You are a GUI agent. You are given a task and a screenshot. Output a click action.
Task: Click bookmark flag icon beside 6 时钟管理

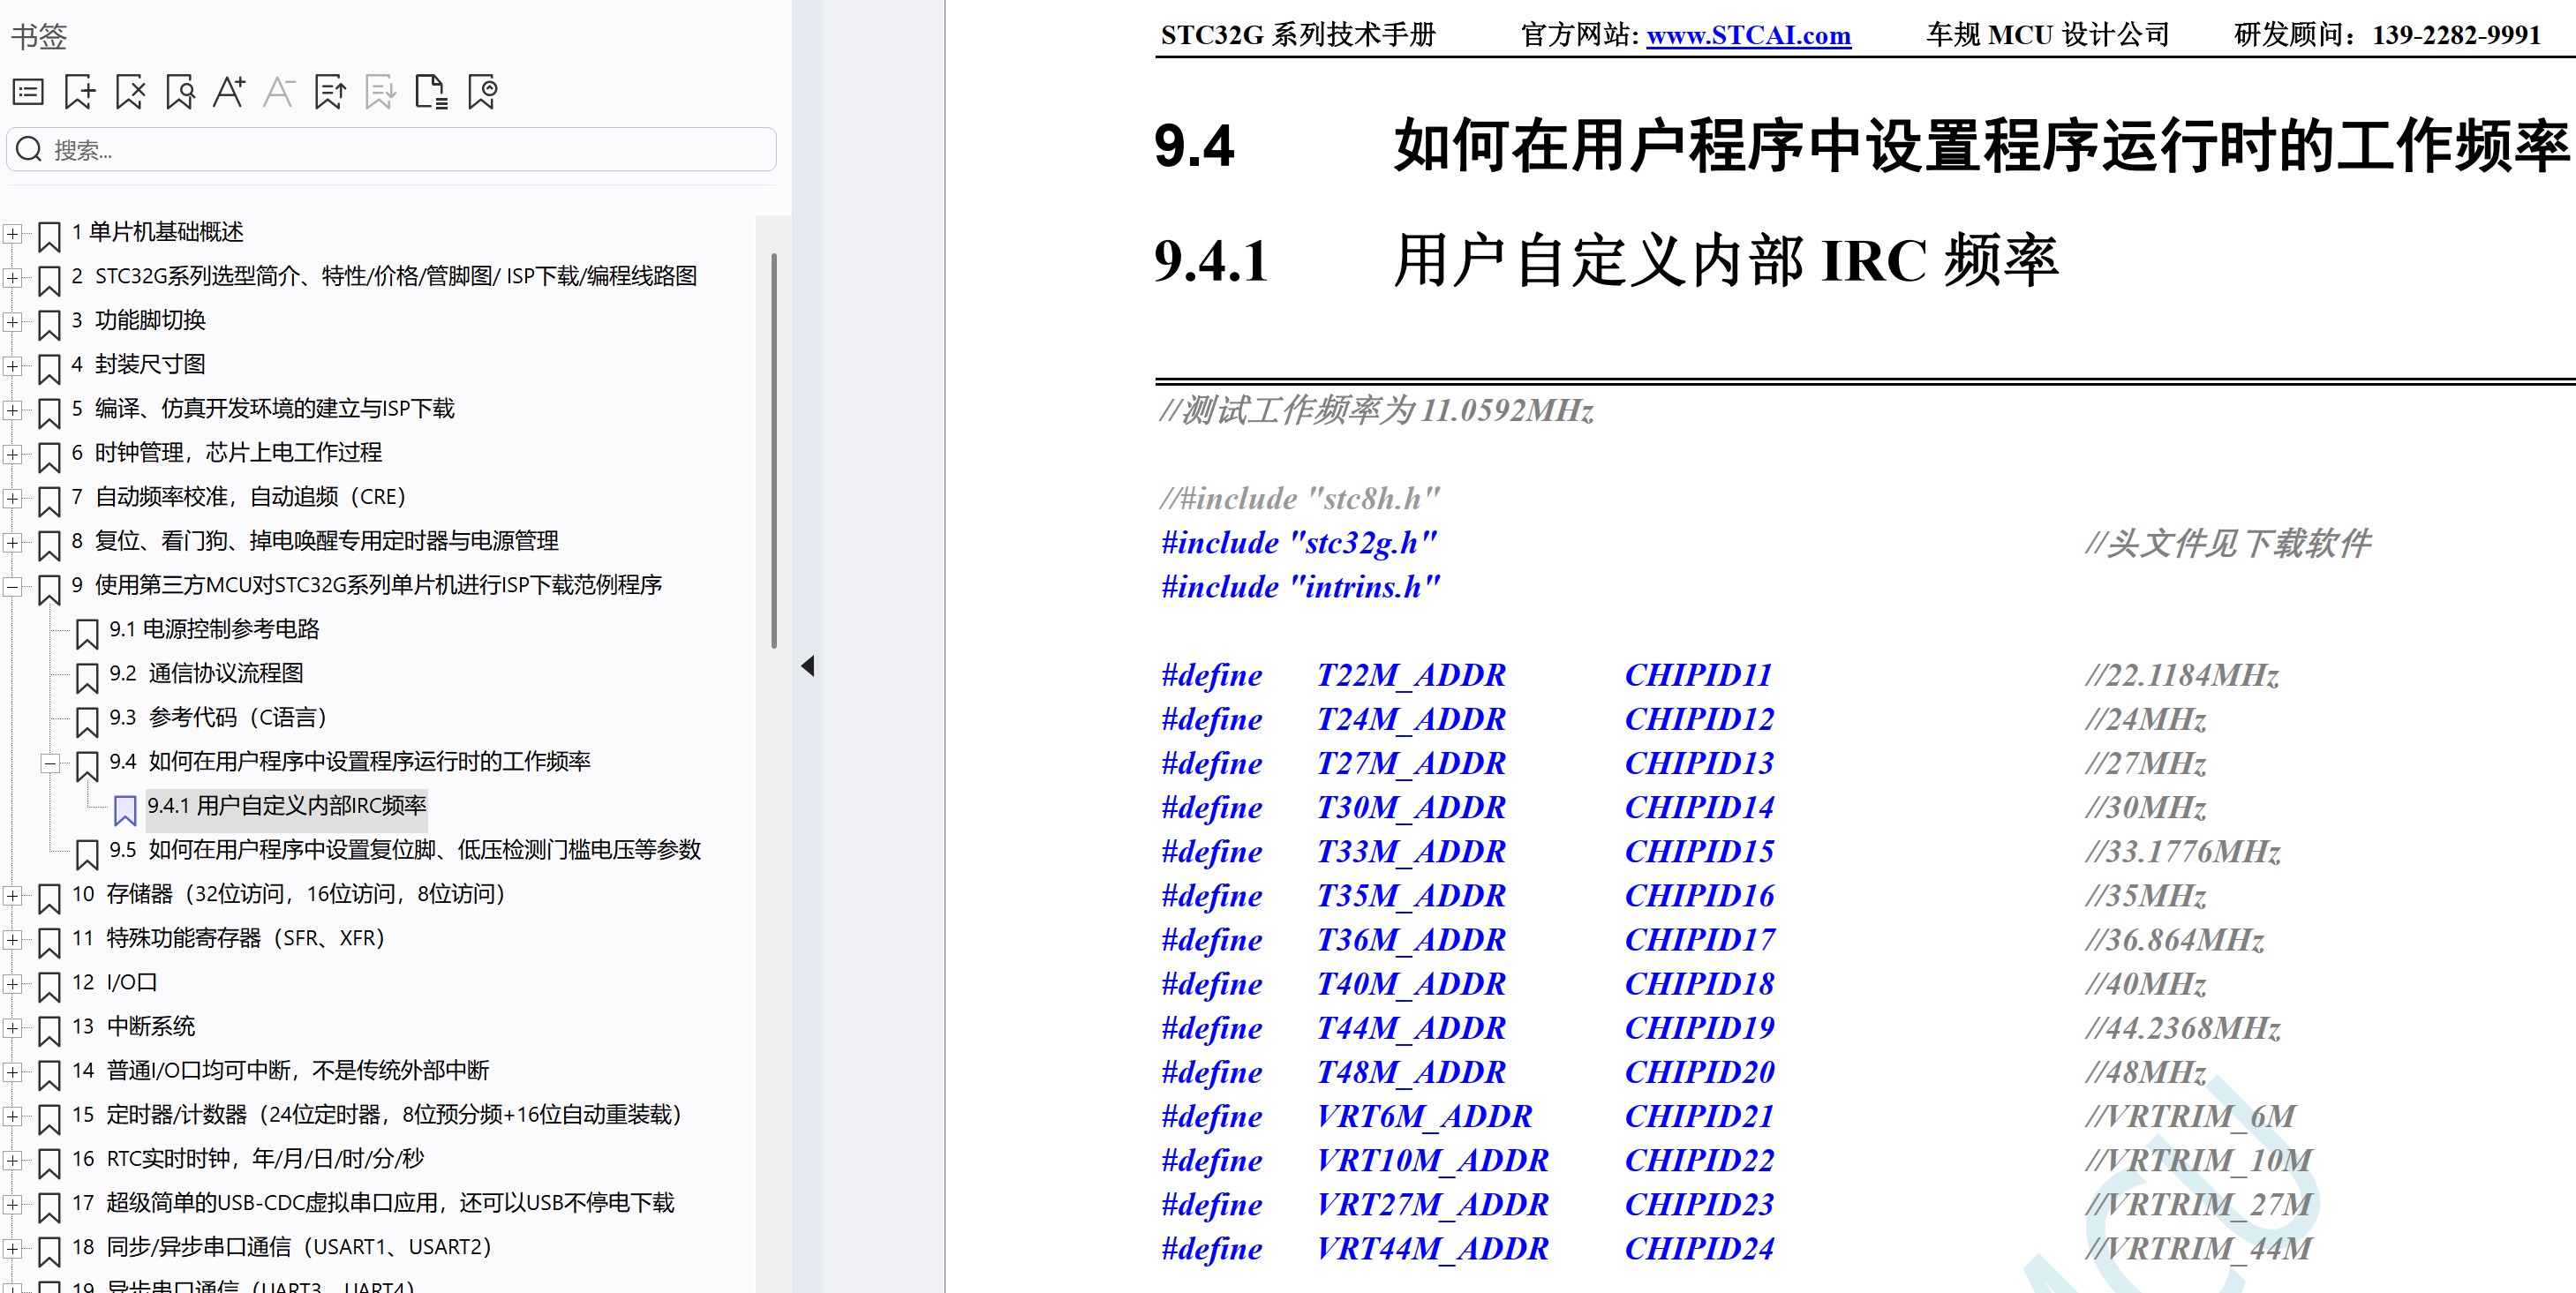(x=49, y=457)
